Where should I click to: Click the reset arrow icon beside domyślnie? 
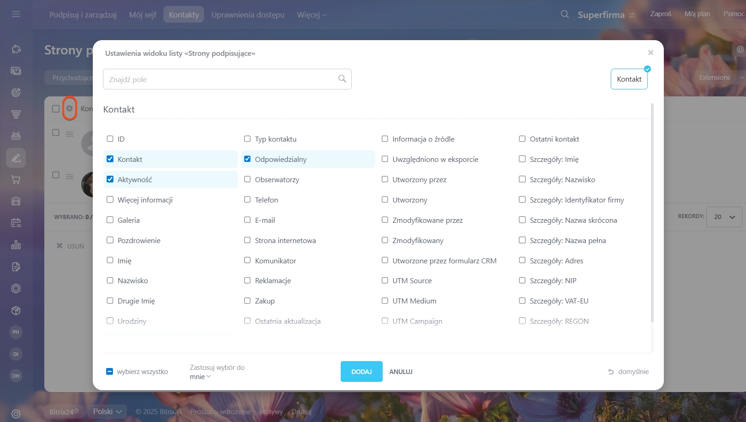pos(611,372)
